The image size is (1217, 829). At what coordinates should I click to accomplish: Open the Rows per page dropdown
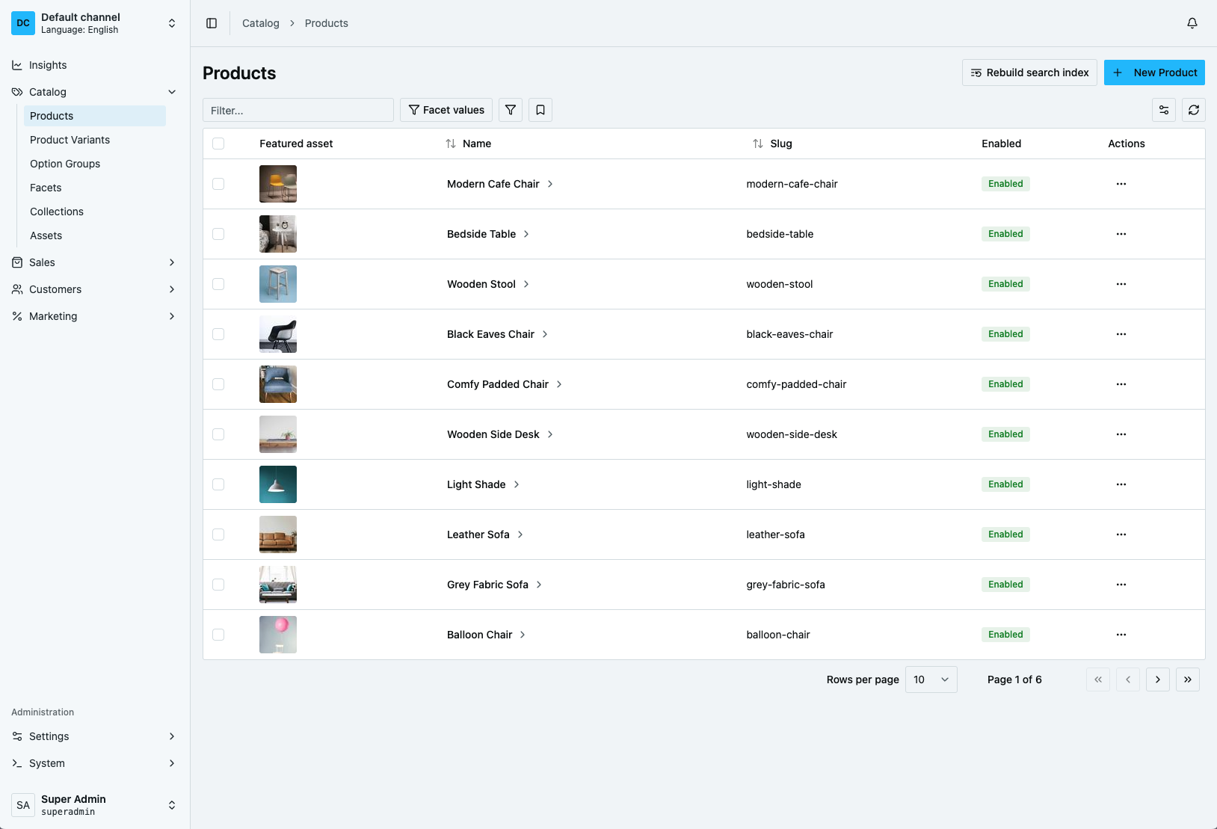point(931,679)
